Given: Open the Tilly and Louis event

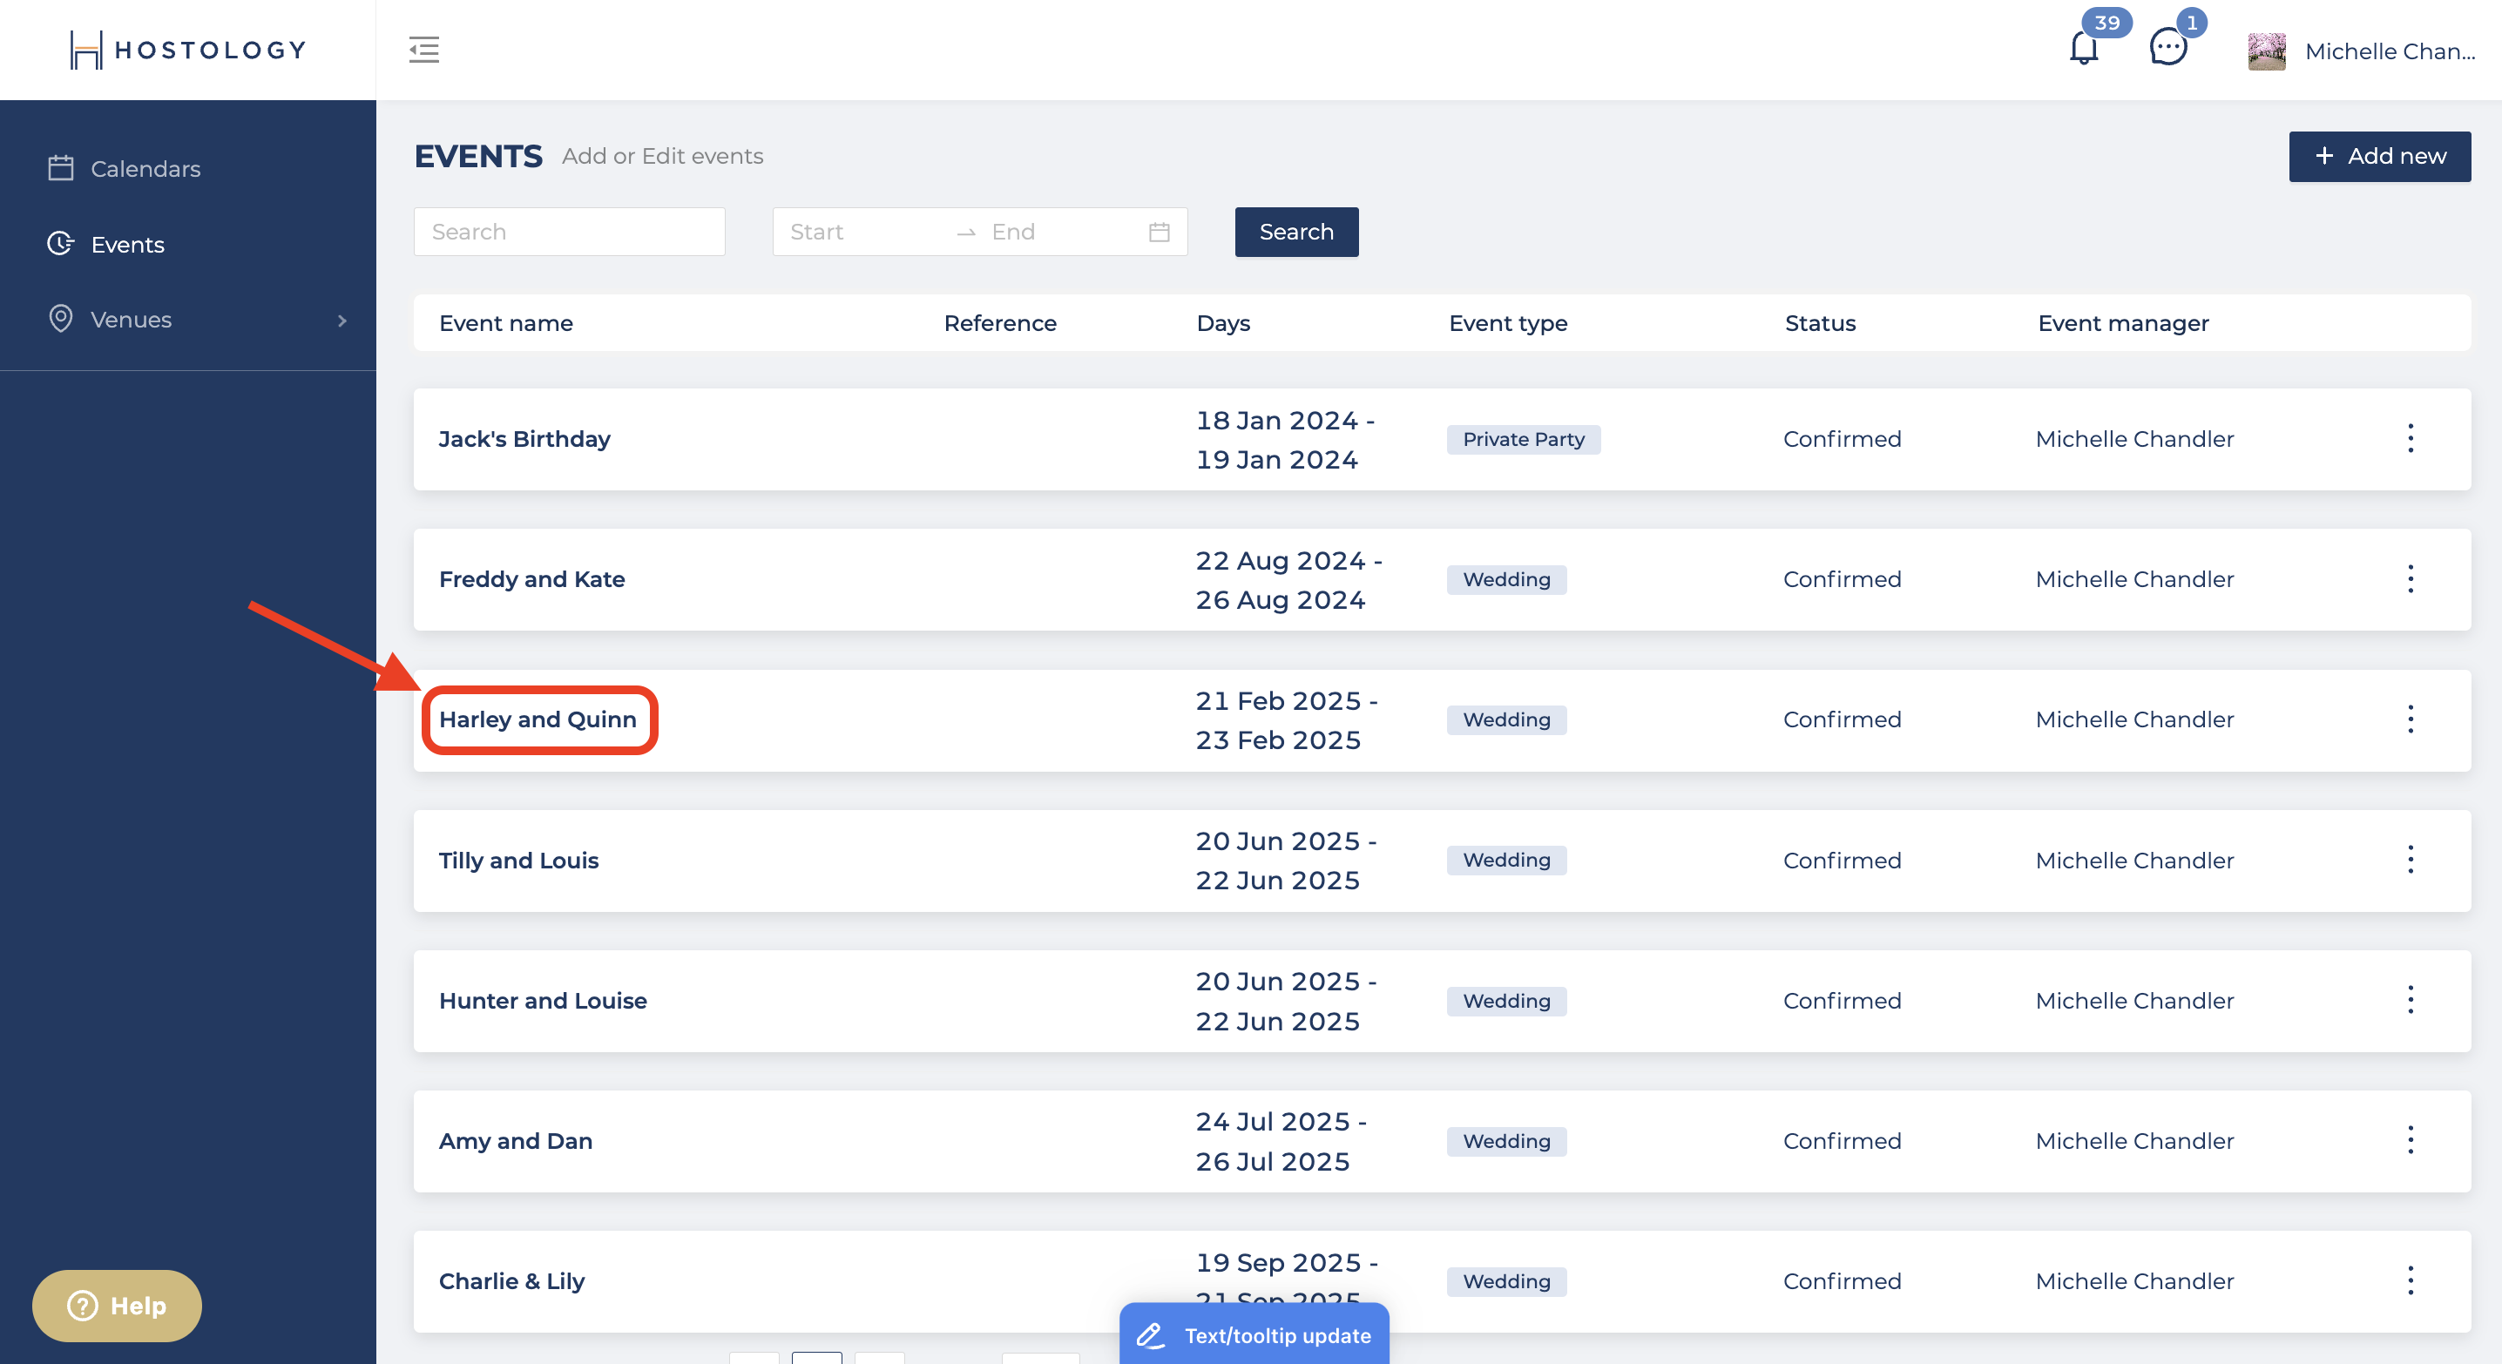Looking at the screenshot, I should (518, 861).
